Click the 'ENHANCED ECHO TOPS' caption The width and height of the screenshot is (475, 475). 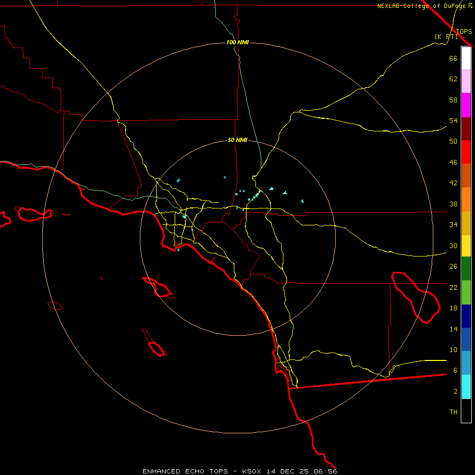185,471
